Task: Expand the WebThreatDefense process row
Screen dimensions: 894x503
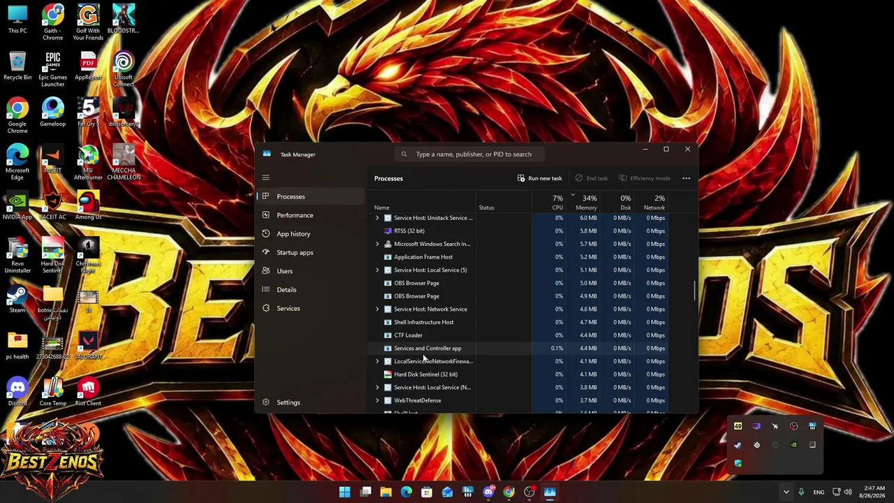Action: pos(377,400)
